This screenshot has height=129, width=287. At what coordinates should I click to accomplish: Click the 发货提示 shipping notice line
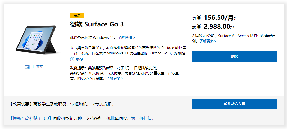point(114,68)
